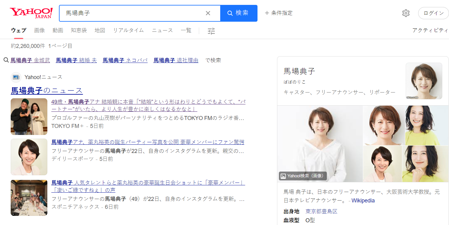449x225 pixels.
Task: Switch to the 地図 tab
Action: [x=100, y=30]
